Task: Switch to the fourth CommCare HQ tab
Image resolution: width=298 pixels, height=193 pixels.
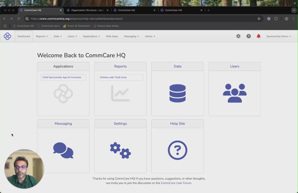Action: click(181, 10)
